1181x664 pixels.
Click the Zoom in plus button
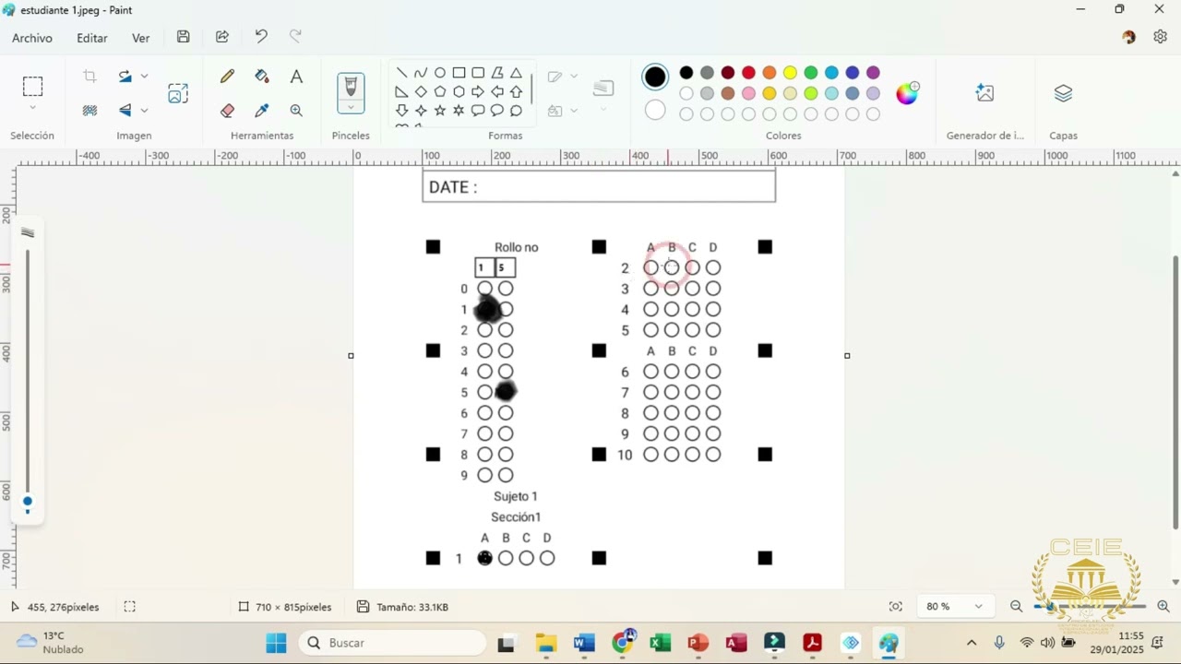(x=1163, y=606)
